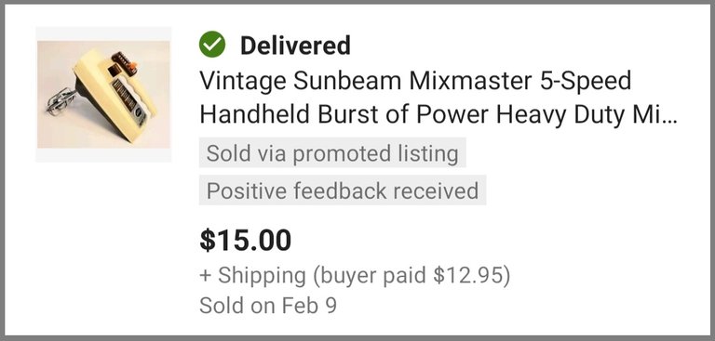The image size is (715, 341).
Task: Select the $15.00 sale price
Action: tap(246, 241)
